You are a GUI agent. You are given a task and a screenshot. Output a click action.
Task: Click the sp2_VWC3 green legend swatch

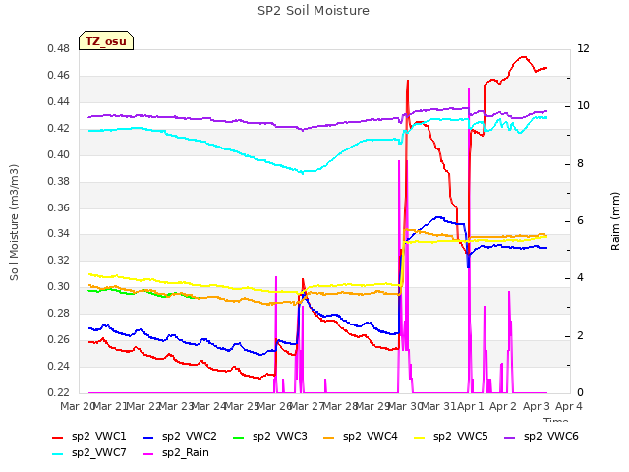coord(239,438)
